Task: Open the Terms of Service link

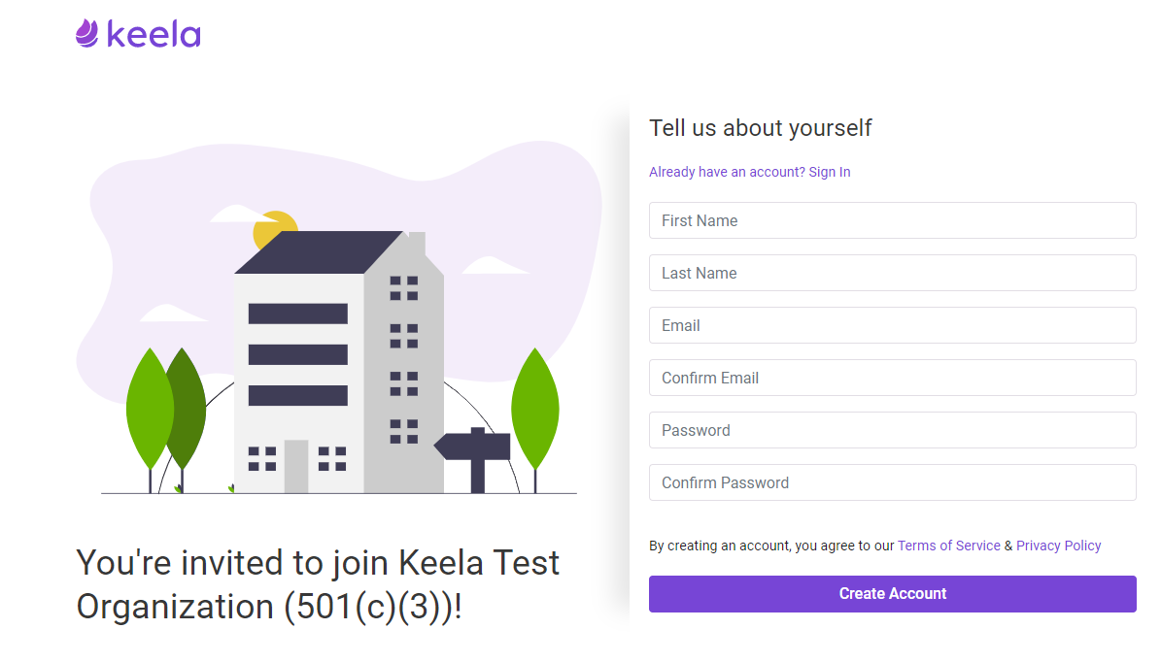Action: (x=948, y=546)
